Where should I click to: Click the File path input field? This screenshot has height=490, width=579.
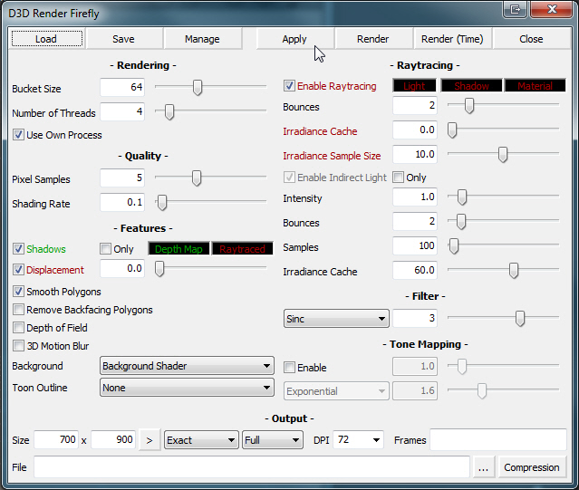(252, 467)
